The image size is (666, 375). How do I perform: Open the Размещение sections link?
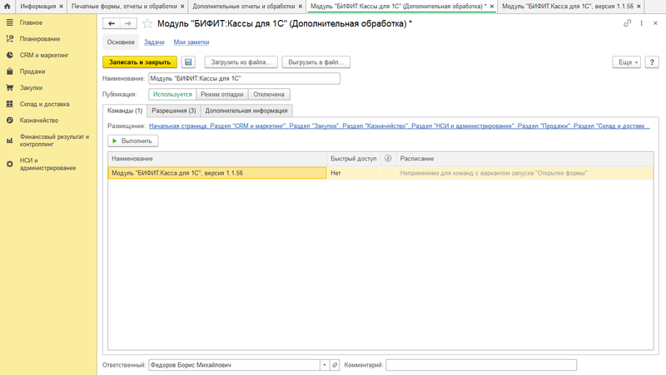(400, 126)
